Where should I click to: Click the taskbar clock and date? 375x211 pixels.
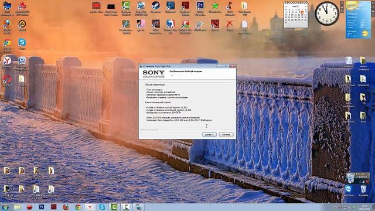tap(365, 207)
